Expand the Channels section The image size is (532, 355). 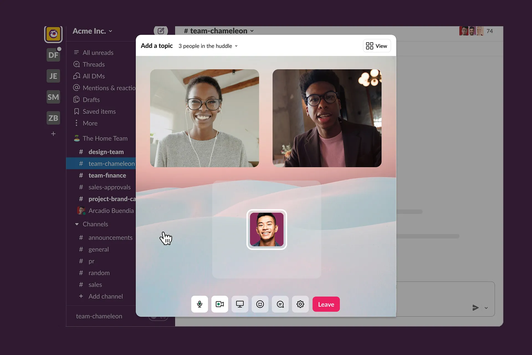coord(76,224)
